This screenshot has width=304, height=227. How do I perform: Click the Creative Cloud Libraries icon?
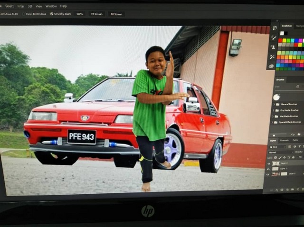coord(271,66)
